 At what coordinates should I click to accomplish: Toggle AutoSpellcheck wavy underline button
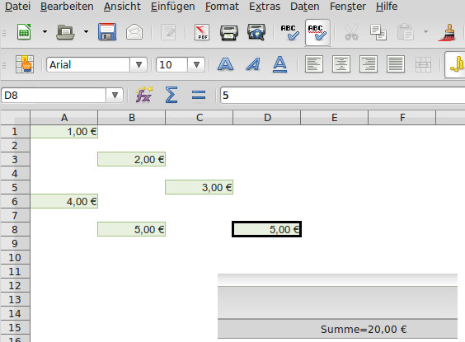pos(317,32)
